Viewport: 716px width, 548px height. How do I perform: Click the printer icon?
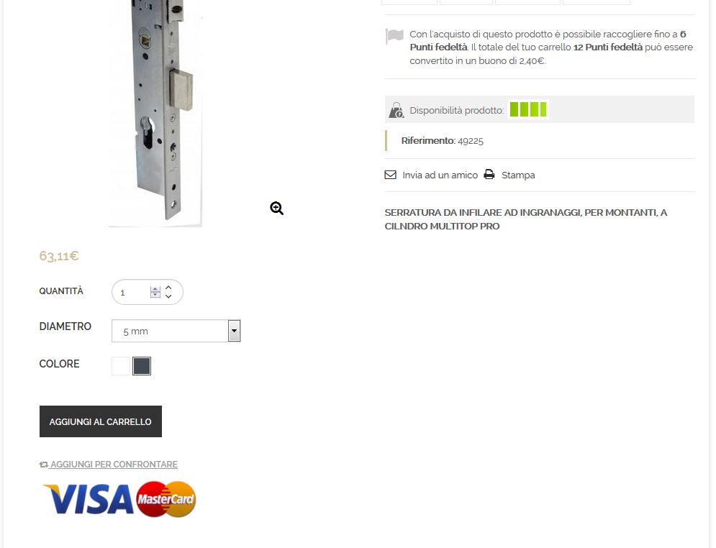(x=489, y=174)
